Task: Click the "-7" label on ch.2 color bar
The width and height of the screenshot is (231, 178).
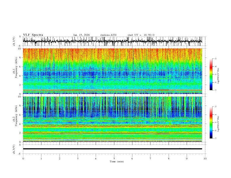Action: coord(215,138)
